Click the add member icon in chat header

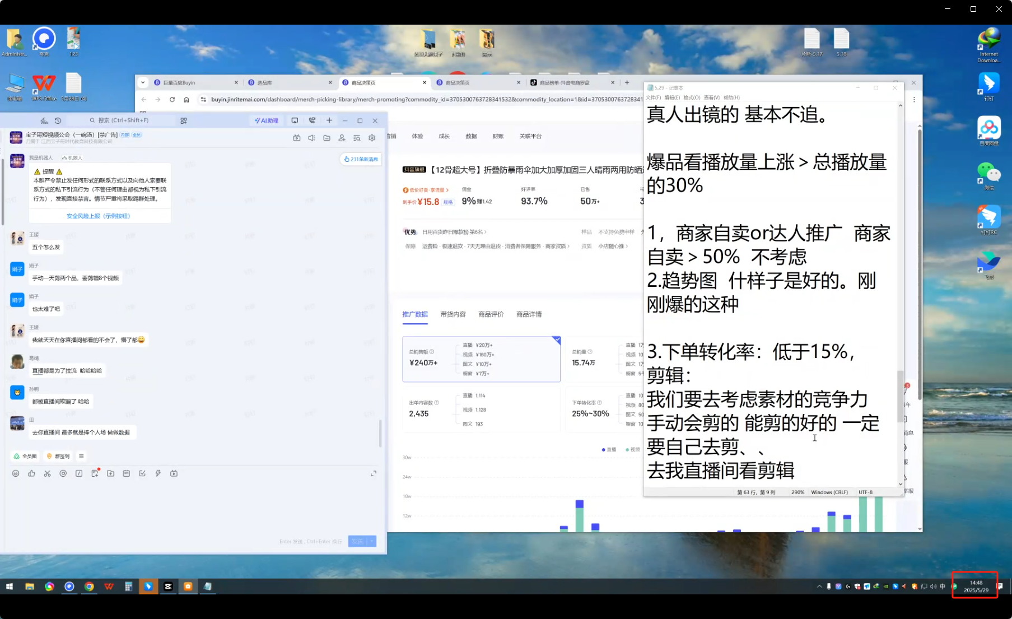coord(342,138)
